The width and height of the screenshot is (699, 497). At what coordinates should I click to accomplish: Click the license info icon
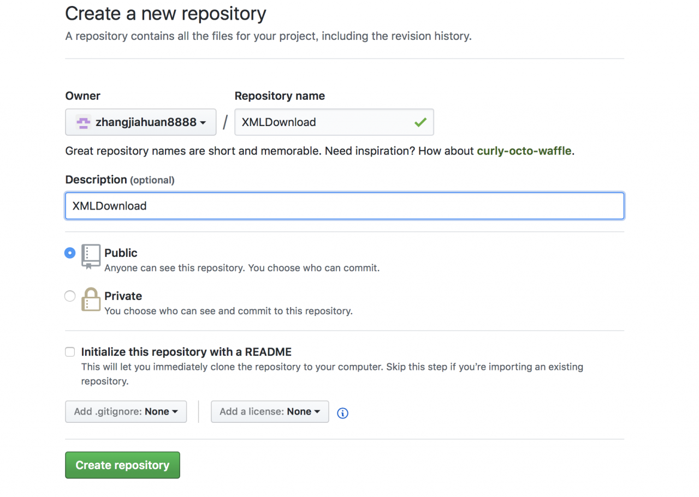(x=342, y=413)
